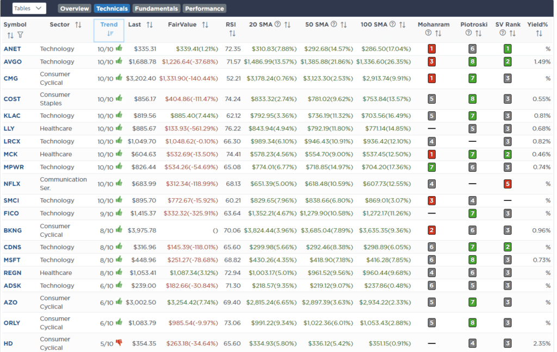557x352 pixels.
Task: Click the Piotroski column help icon
Action: pos(467,33)
